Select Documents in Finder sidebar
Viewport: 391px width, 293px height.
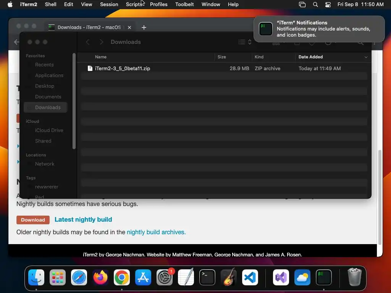pos(48,97)
